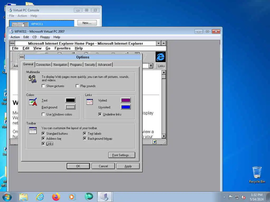Pick the Background color swatch
Screen dimensions: 270x202
(70, 107)
